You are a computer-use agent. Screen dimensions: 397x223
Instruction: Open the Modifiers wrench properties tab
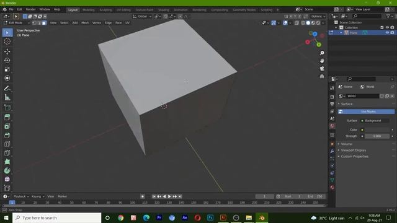pyautogui.click(x=332, y=151)
